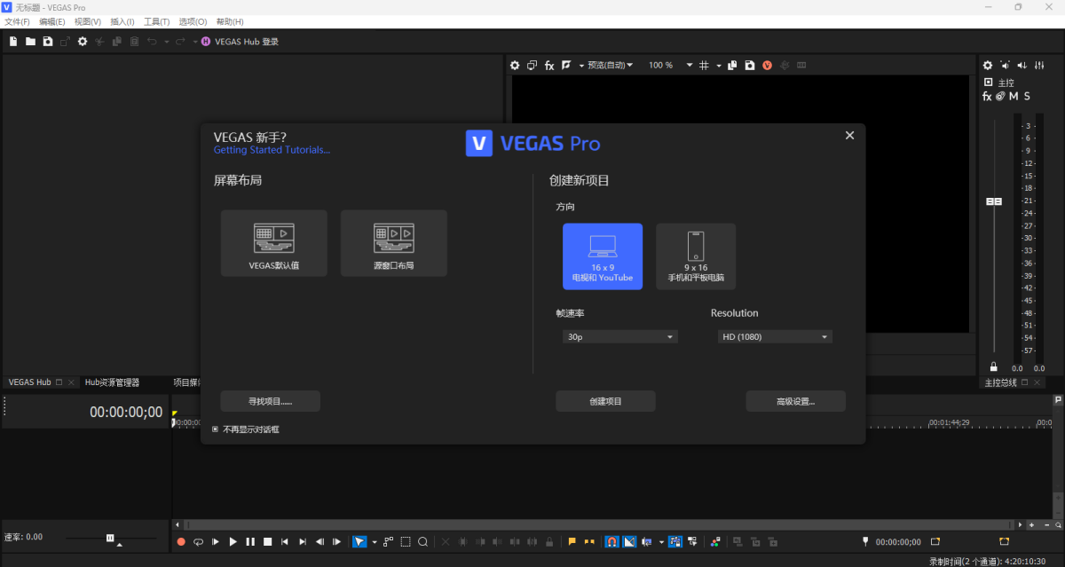The image size is (1065, 567).
Task: Click the 高级设置 advanced settings button
Action: 795,401
